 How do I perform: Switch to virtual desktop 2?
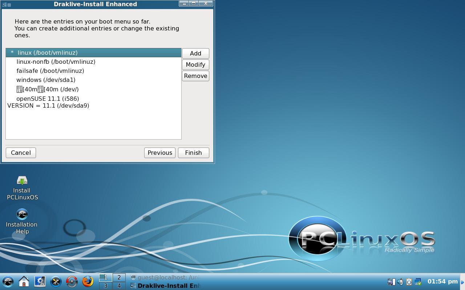(x=119, y=277)
